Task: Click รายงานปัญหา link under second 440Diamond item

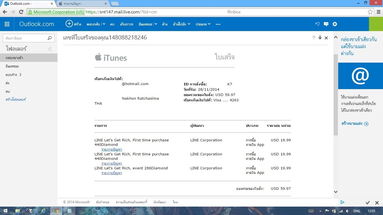Action: point(112,163)
